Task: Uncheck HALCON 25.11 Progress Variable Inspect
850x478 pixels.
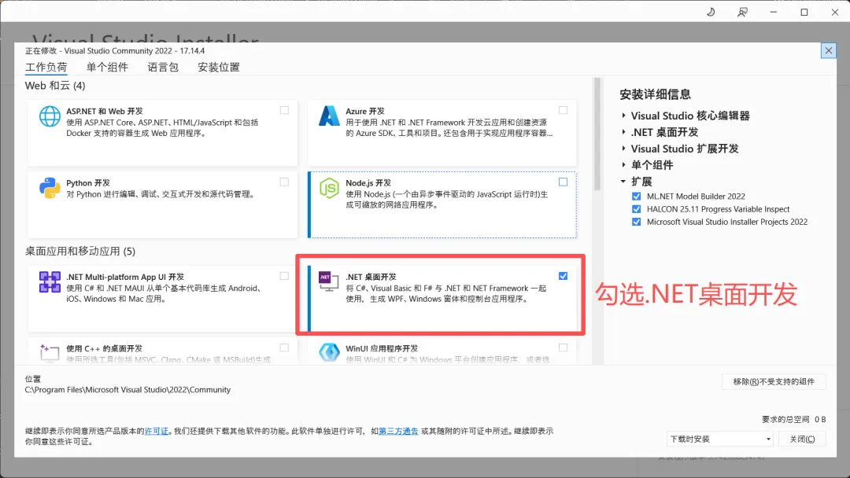Action: (637, 209)
